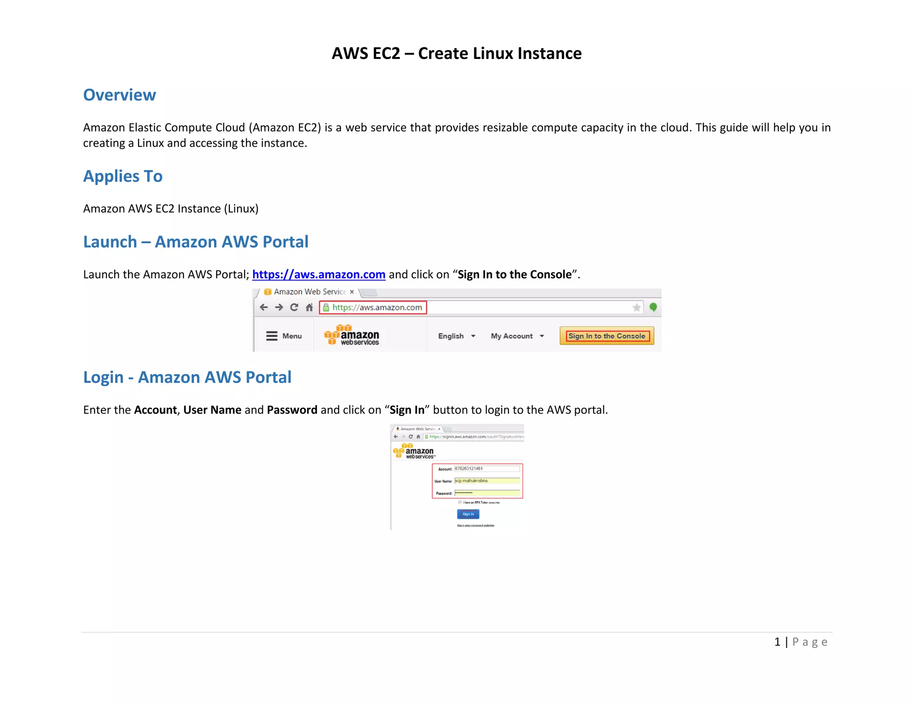914x706 pixels.
Task: Click Back arrow in the signin.aws.amazon.com screenshot
Action: (x=396, y=437)
